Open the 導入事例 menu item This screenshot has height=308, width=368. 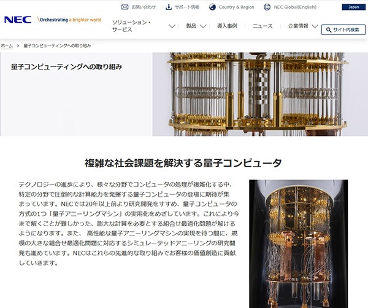click(x=227, y=26)
